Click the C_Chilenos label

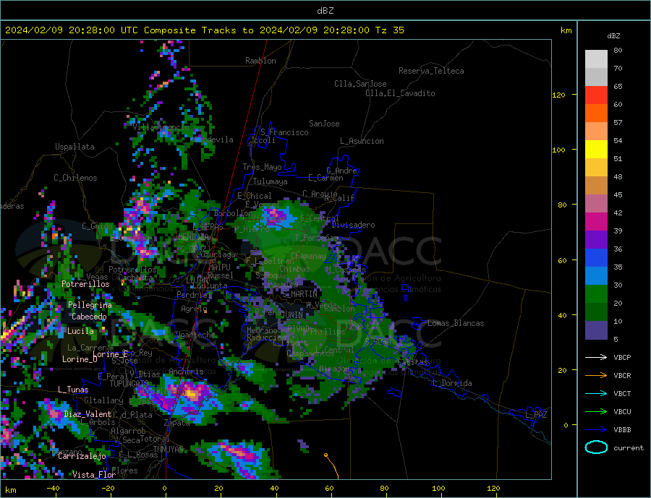[75, 178]
